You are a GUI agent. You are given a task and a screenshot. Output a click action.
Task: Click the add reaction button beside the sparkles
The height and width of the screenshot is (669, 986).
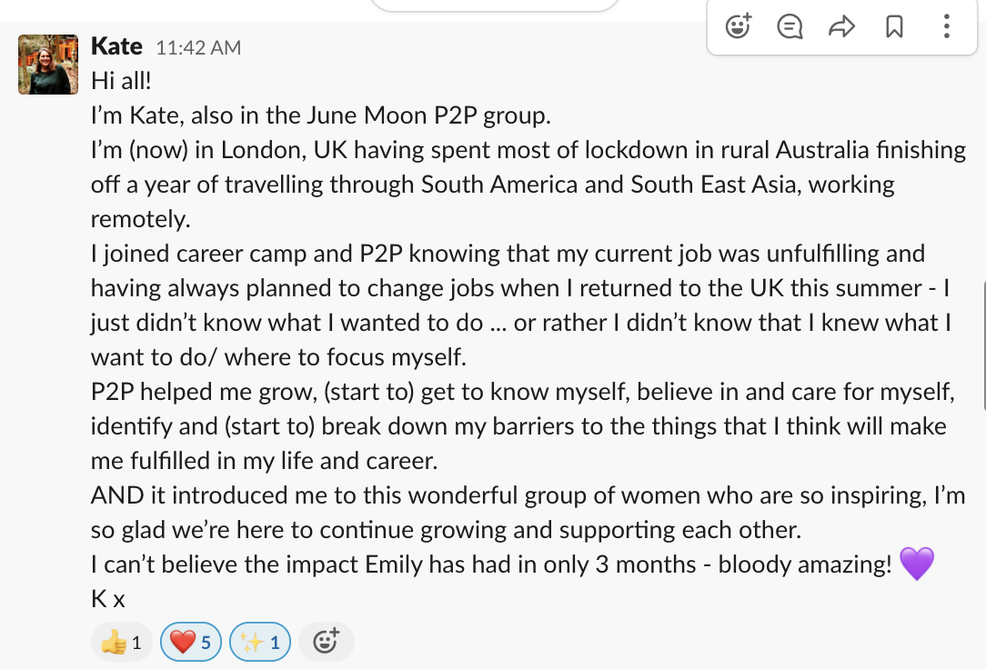326,643
